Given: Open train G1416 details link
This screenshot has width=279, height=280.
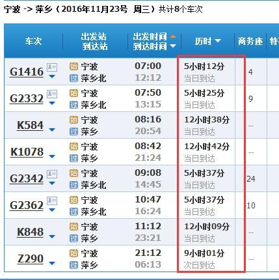Looking at the screenshot, I should [27, 72].
